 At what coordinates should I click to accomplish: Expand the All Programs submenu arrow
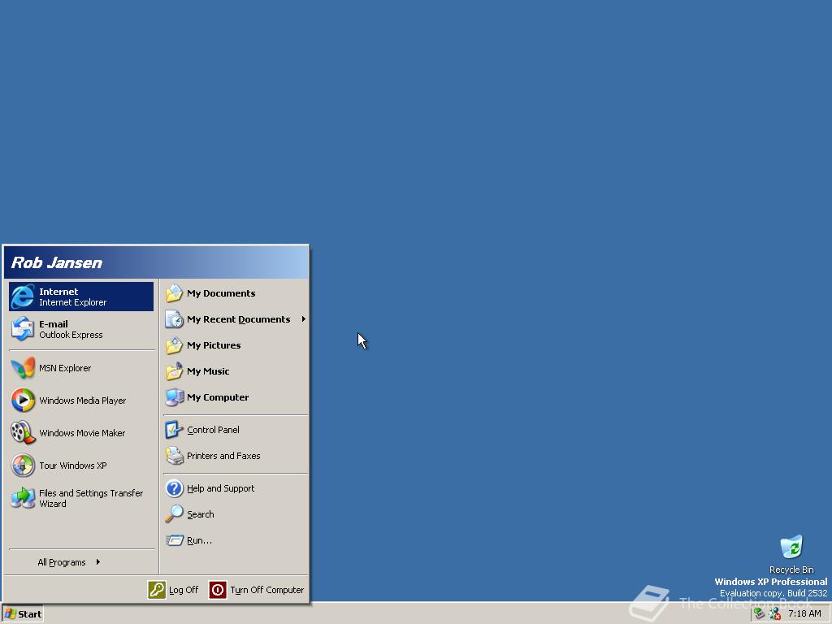click(98, 562)
